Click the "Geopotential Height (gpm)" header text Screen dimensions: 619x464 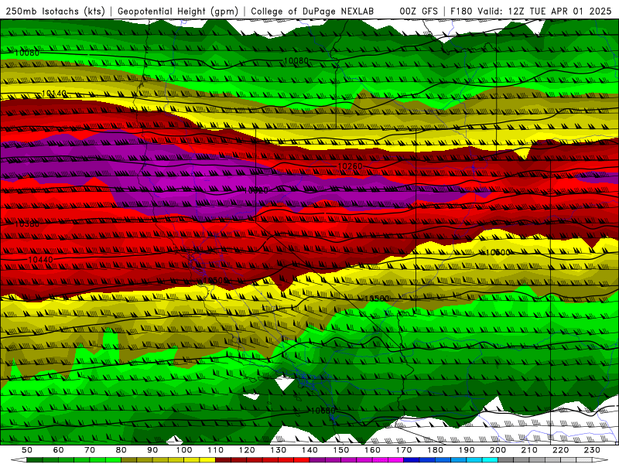[178, 12]
